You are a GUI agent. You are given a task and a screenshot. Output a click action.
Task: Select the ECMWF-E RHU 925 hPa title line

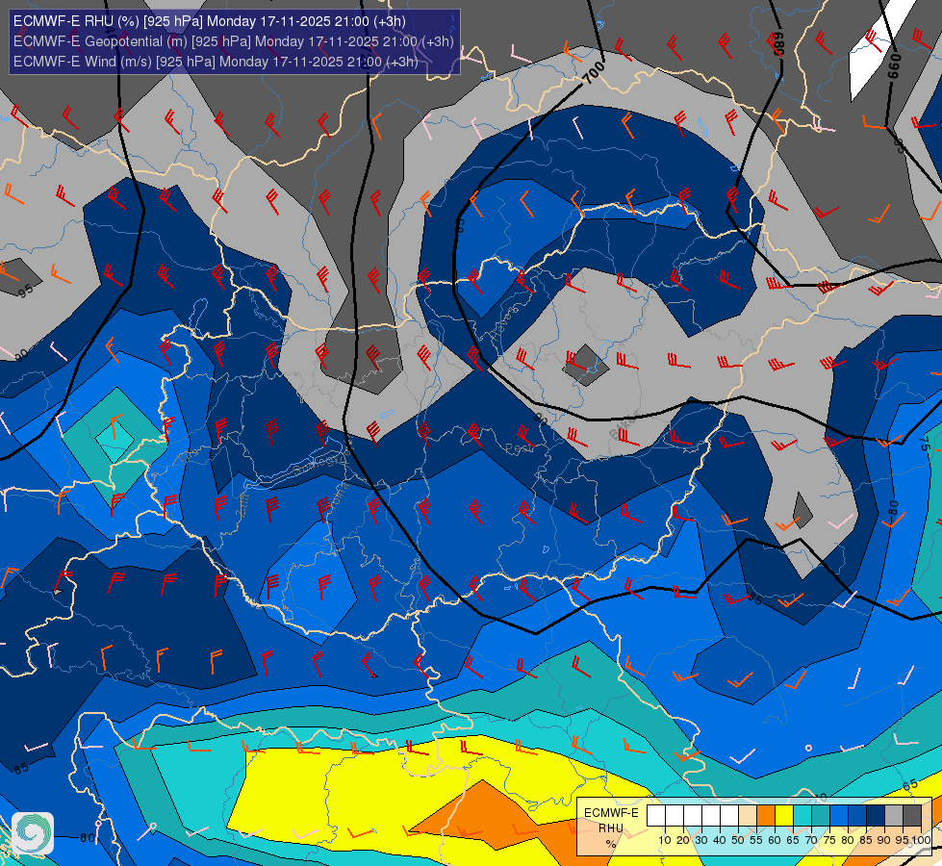click(210, 21)
